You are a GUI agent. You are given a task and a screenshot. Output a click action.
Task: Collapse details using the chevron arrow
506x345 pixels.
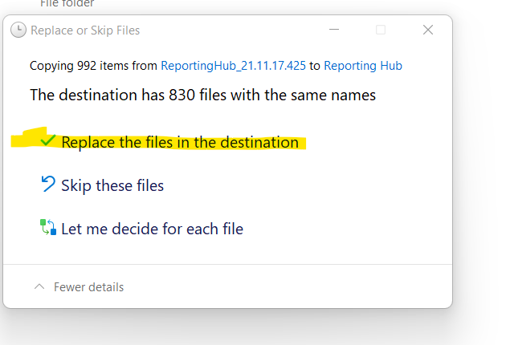pyautogui.click(x=39, y=287)
